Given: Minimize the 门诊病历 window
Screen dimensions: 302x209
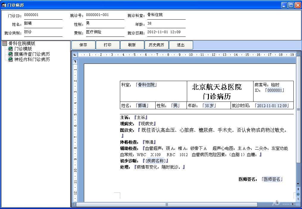Looking at the screenshot, I should coord(284,5).
